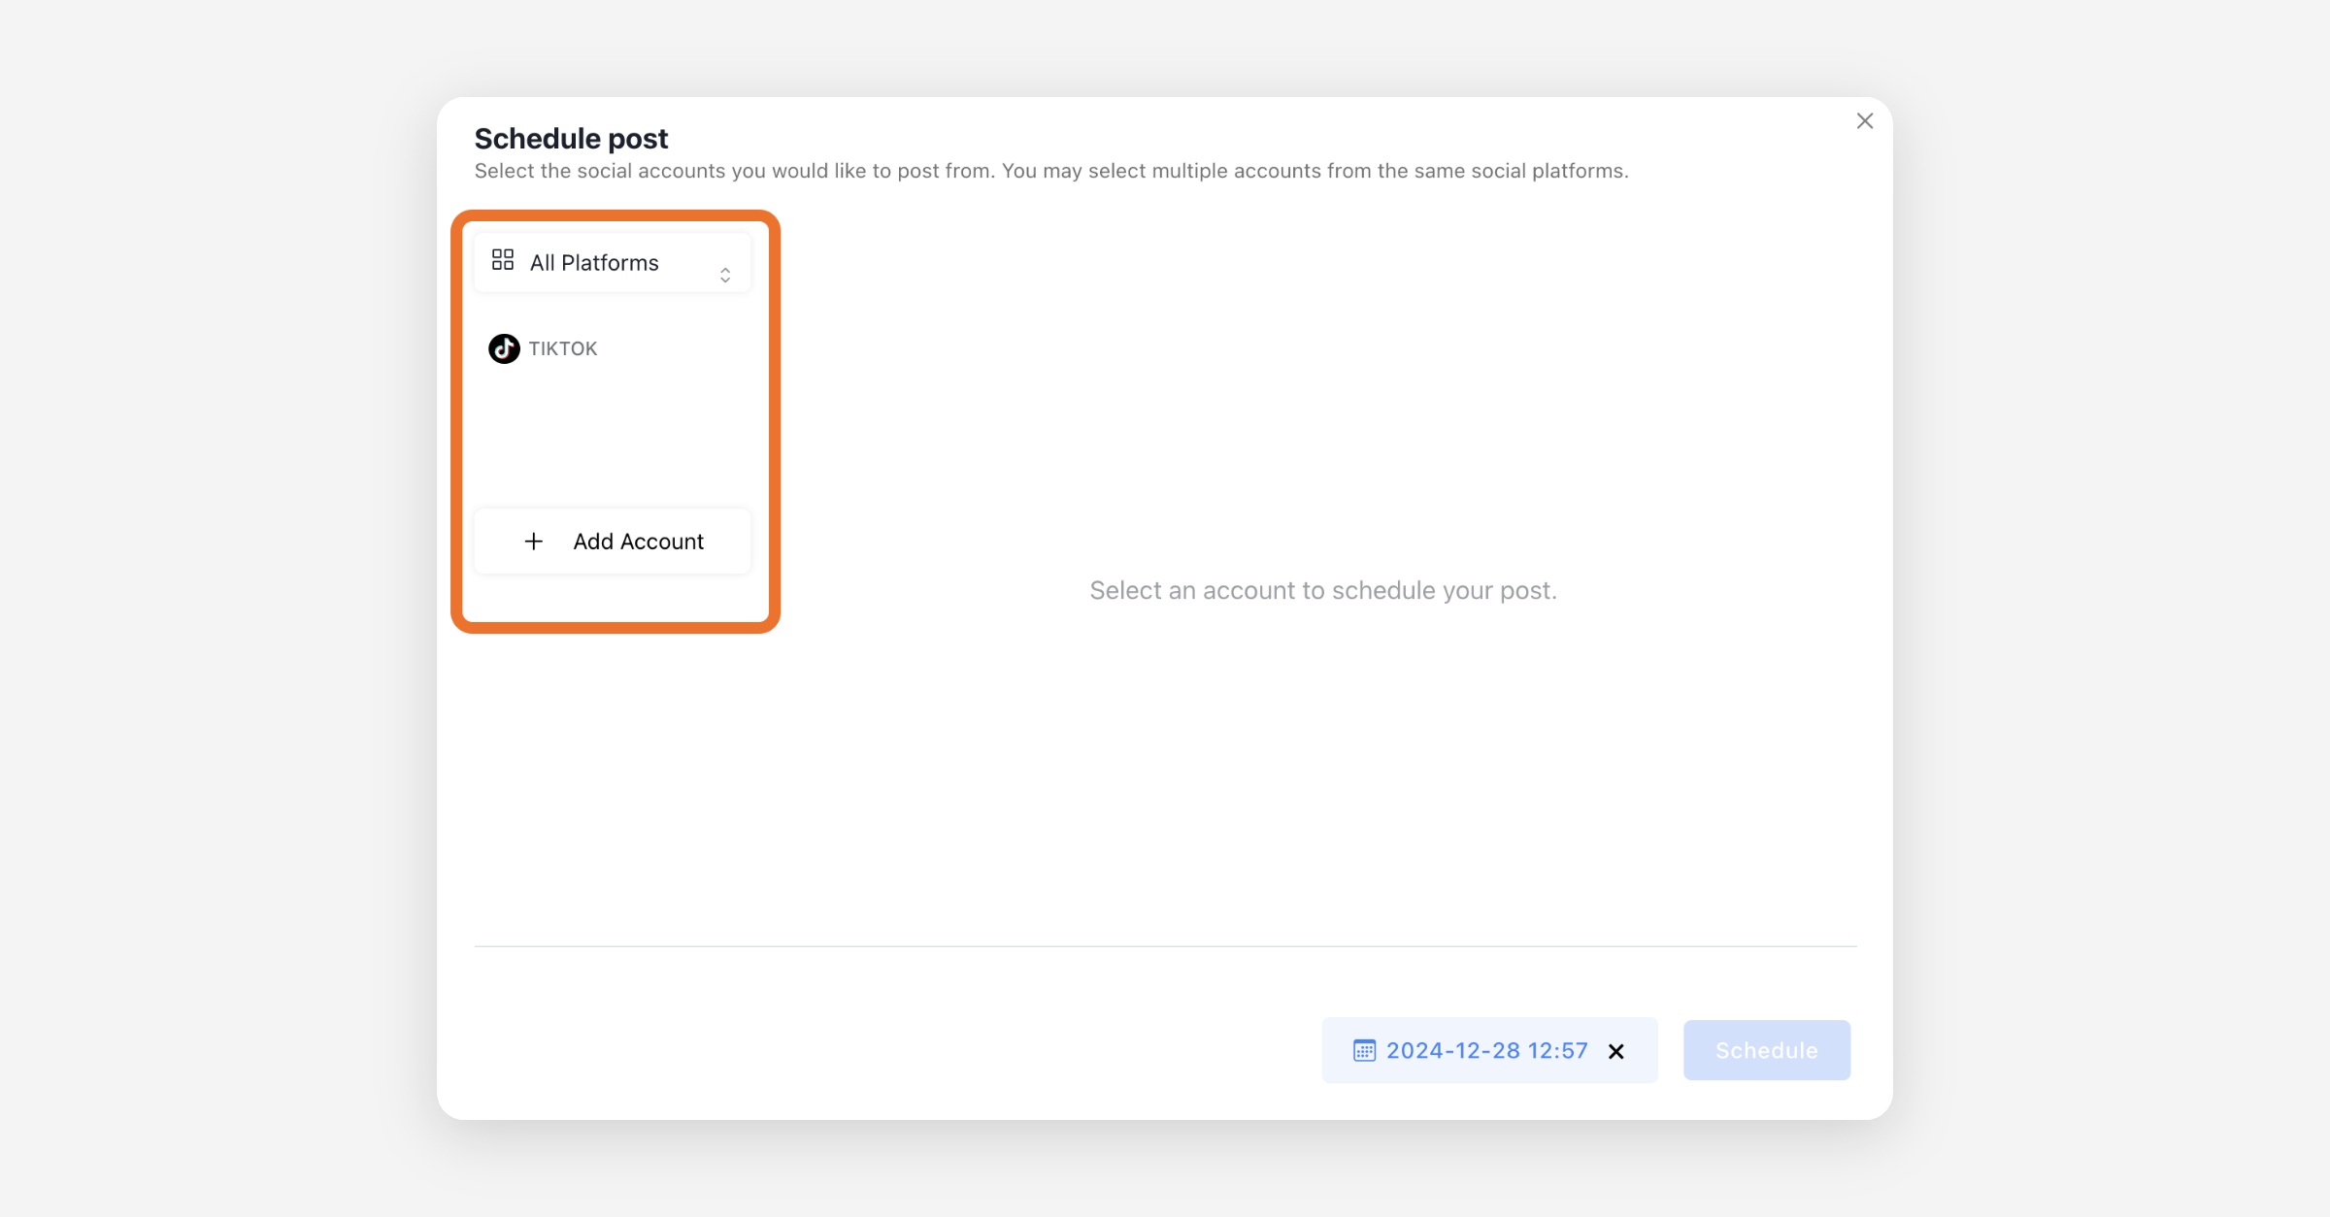2330x1217 pixels.
Task: Click the Schedule button
Action: (1766, 1050)
